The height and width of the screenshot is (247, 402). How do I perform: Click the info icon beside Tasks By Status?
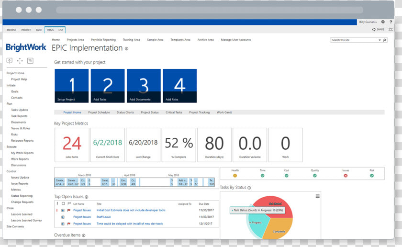click(x=249, y=188)
